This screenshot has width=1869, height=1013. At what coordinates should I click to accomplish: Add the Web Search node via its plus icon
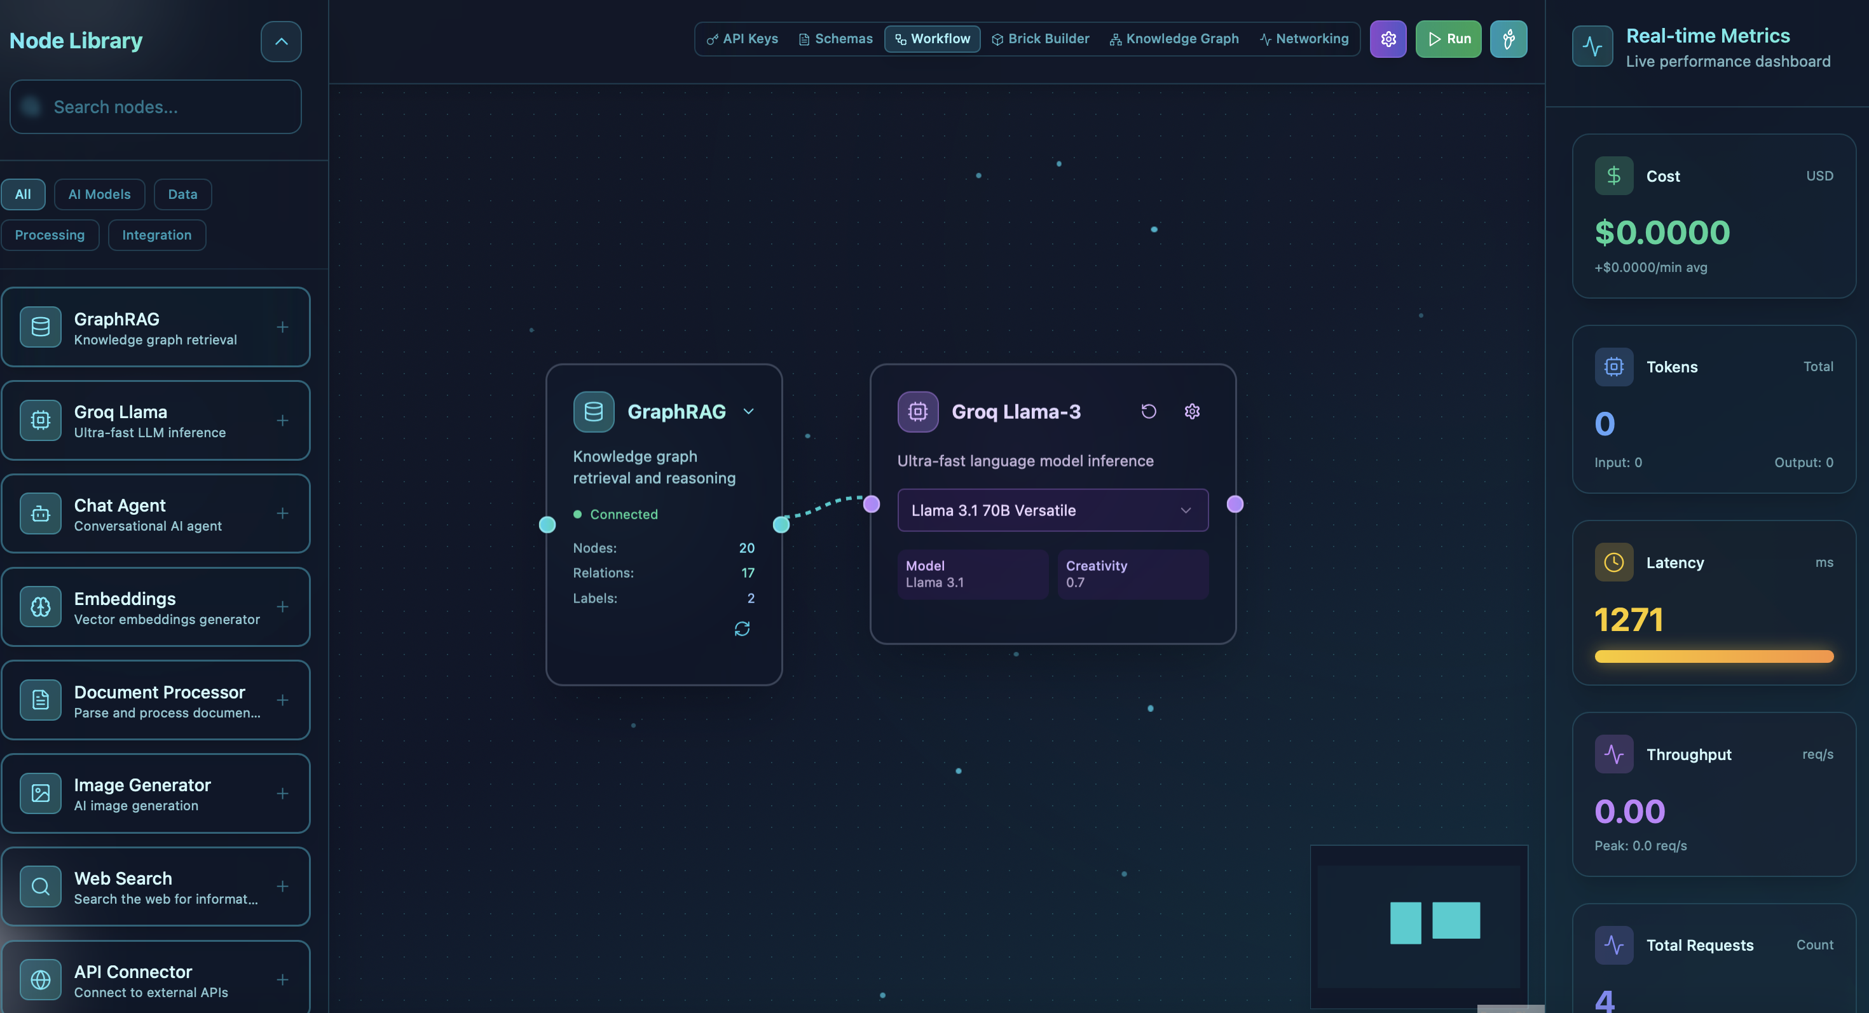tap(282, 886)
